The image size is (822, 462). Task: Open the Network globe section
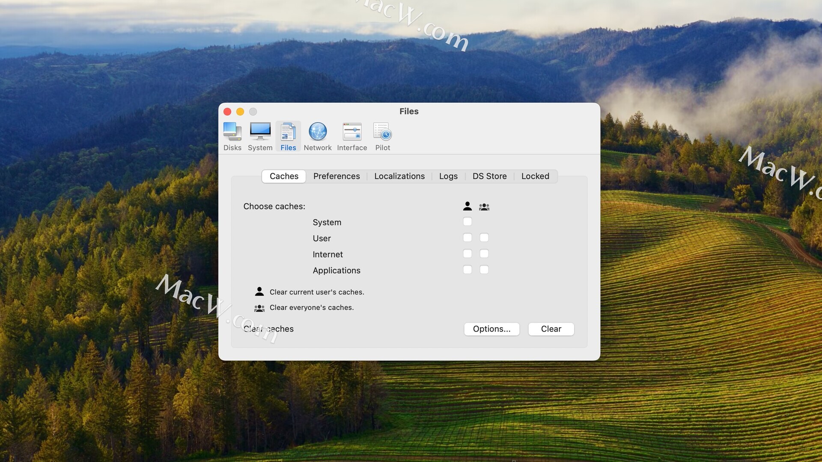click(x=318, y=136)
